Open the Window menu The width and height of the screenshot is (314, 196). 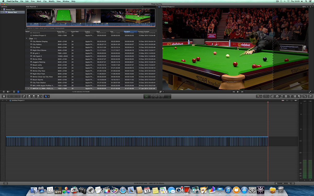coord(66,1)
